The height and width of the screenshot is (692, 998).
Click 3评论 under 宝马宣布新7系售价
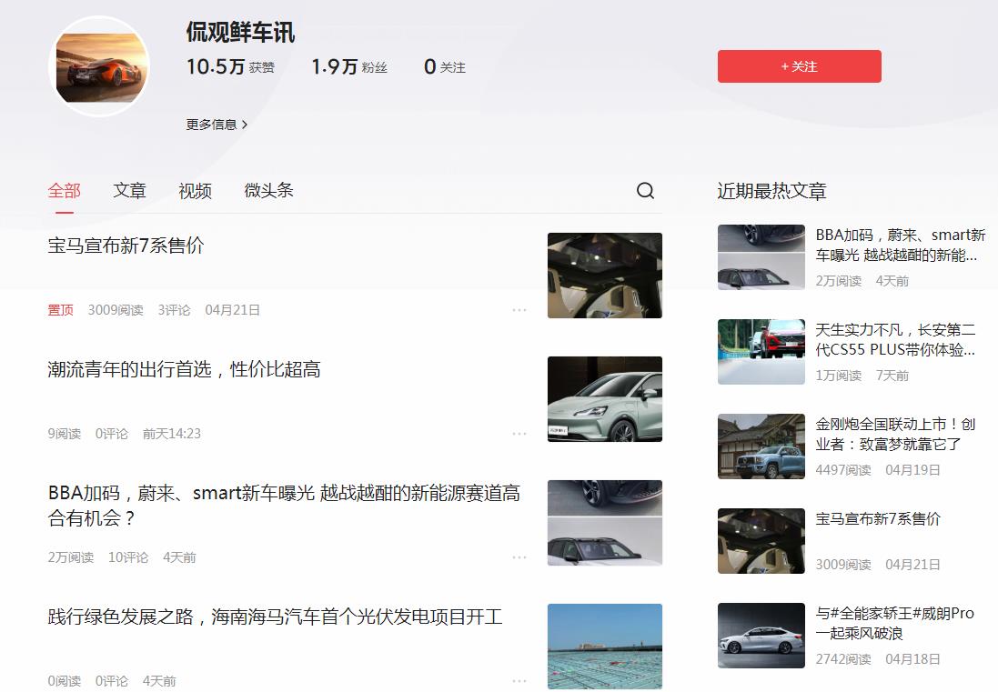[x=174, y=310]
